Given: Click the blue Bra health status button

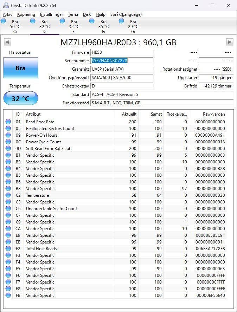Looking at the screenshot, I should coord(20,68).
